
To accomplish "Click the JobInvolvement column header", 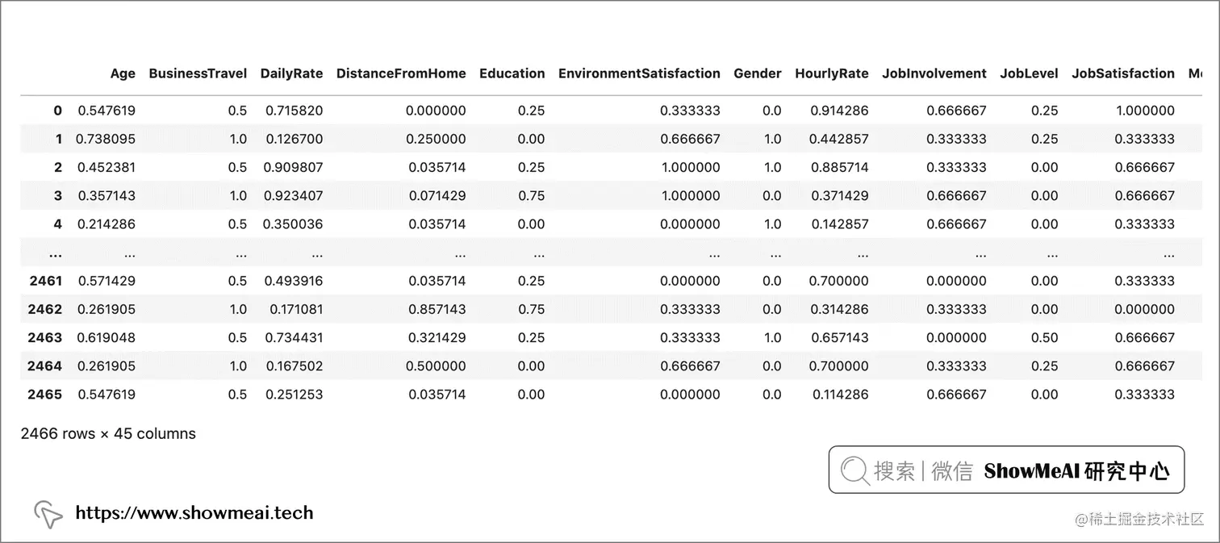I will [x=934, y=73].
